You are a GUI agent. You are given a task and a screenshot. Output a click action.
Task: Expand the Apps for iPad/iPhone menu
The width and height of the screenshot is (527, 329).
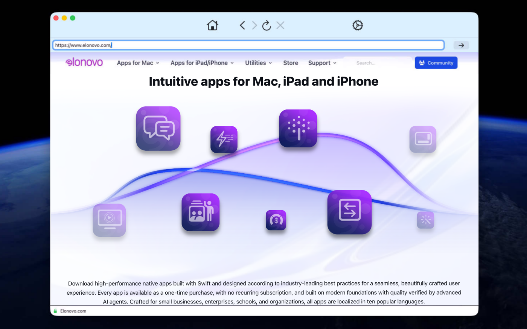[x=202, y=63]
